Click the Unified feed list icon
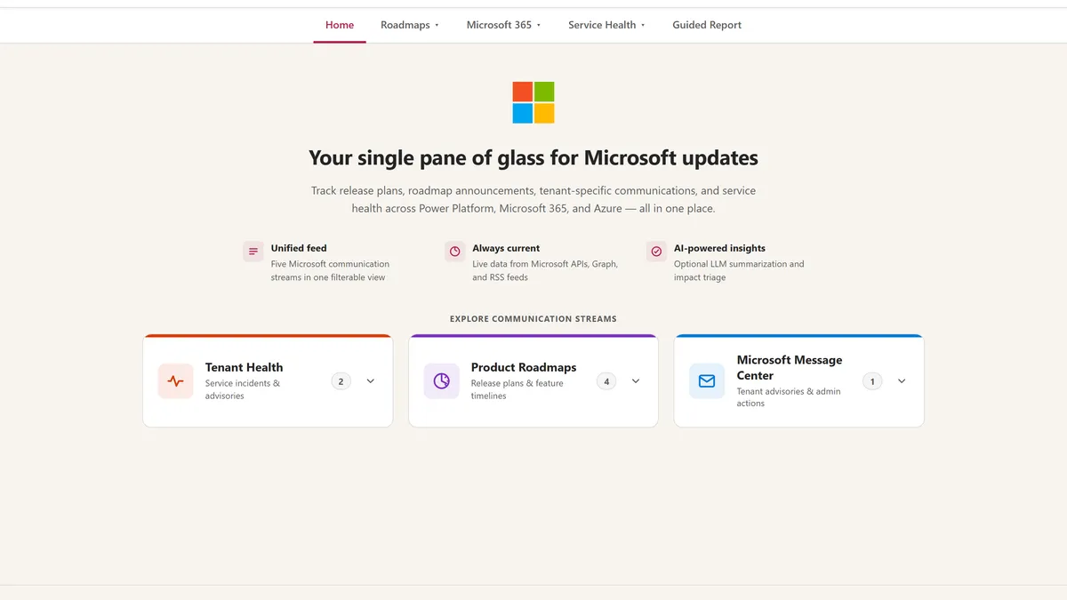1067x600 pixels. pyautogui.click(x=253, y=252)
